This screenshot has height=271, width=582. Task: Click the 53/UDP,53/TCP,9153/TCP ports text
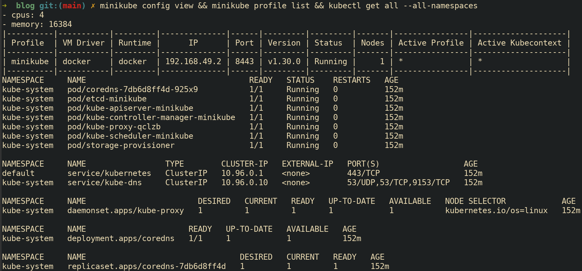click(398, 183)
